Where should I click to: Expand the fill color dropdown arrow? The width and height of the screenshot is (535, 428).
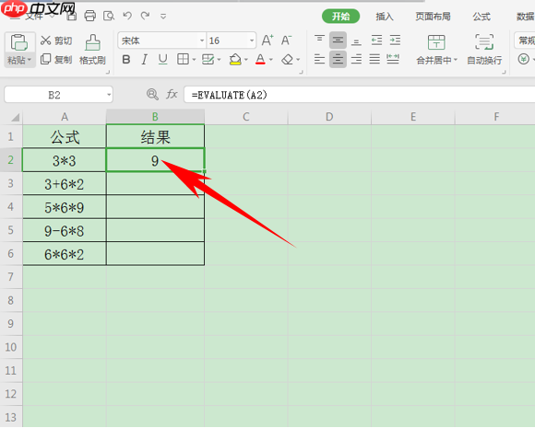point(246,60)
